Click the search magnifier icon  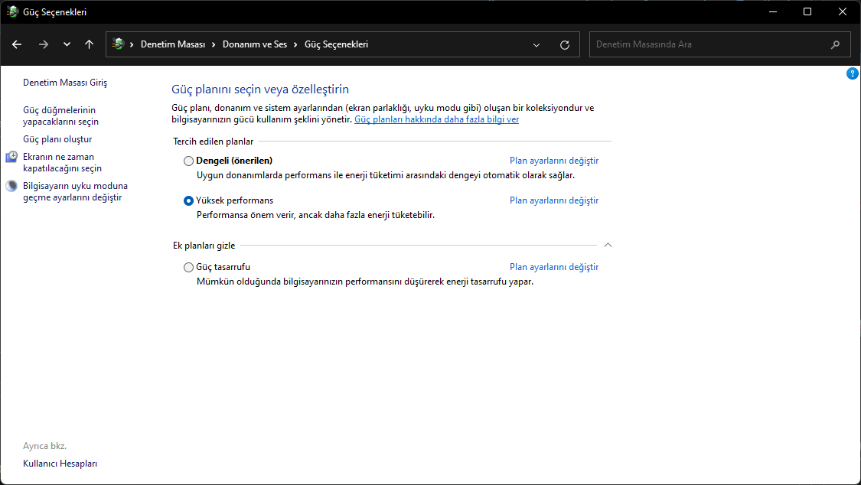[x=835, y=44]
